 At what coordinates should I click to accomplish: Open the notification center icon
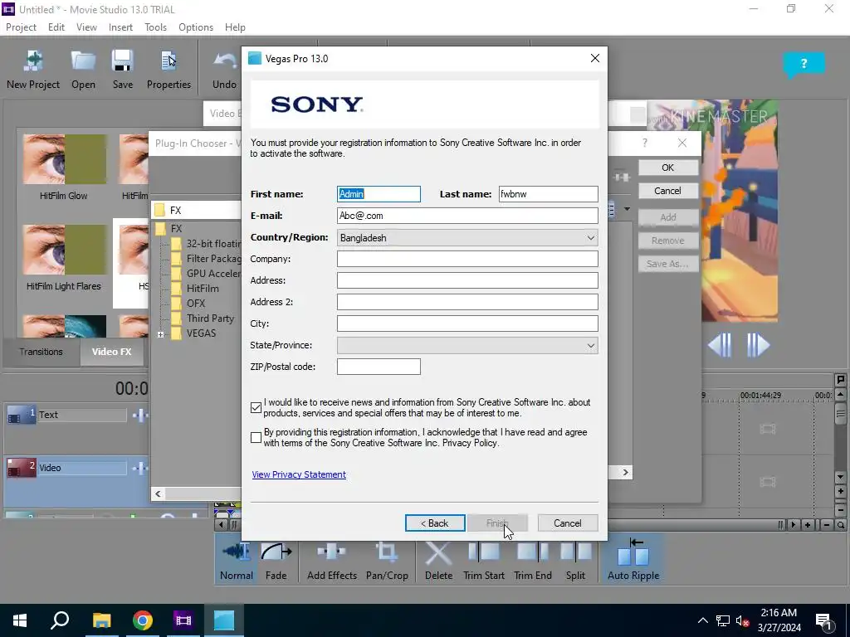click(x=823, y=620)
